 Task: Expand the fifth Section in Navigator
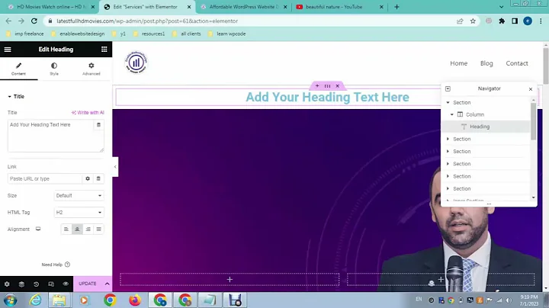[x=448, y=176]
